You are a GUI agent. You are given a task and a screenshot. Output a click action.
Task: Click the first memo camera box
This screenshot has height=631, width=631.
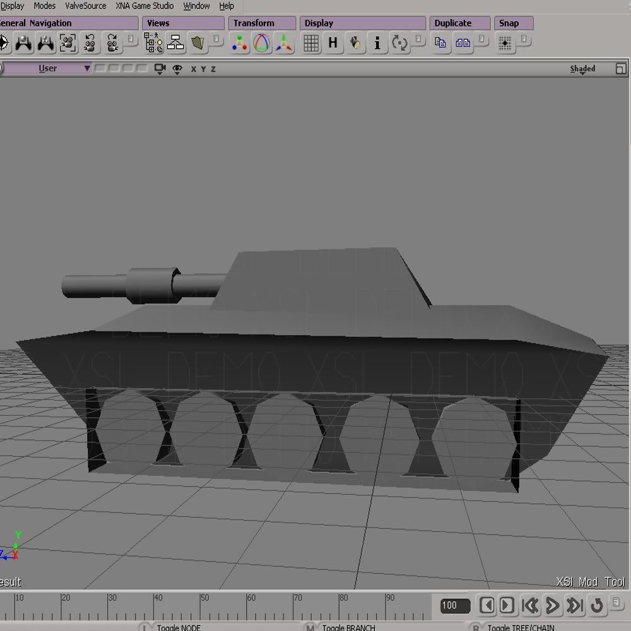100,68
